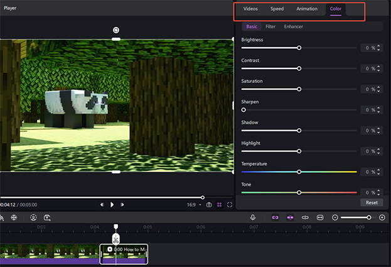Click the Brightness slider handle
This screenshot has width=391, height=267.
pos(299,48)
